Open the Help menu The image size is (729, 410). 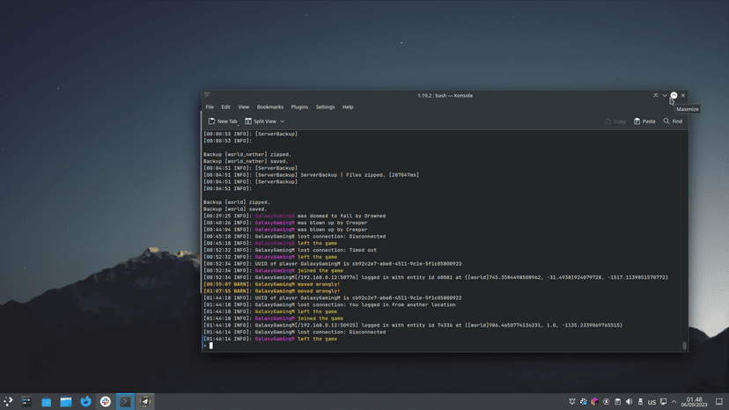pyautogui.click(x=348, y=106)
